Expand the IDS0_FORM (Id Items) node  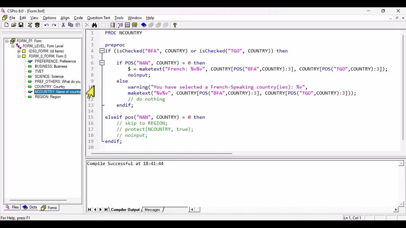19,51
